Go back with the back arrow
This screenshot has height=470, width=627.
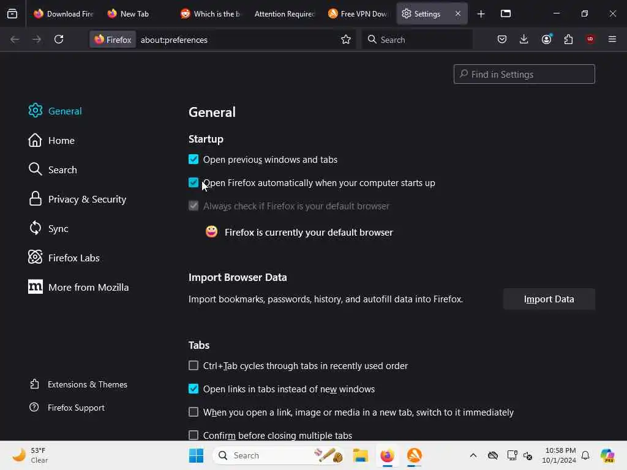pyautogui.click(x=15, y=39)
